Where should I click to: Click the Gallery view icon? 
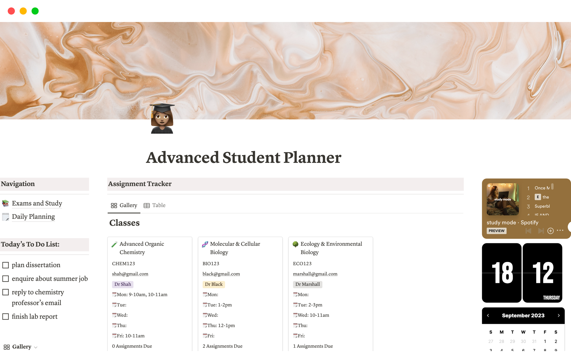coord(114,205)
